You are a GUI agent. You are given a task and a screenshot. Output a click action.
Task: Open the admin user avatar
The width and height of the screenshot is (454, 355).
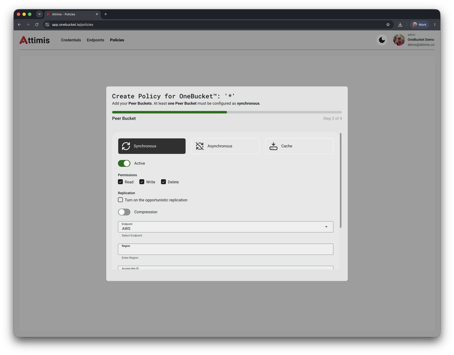399,40
